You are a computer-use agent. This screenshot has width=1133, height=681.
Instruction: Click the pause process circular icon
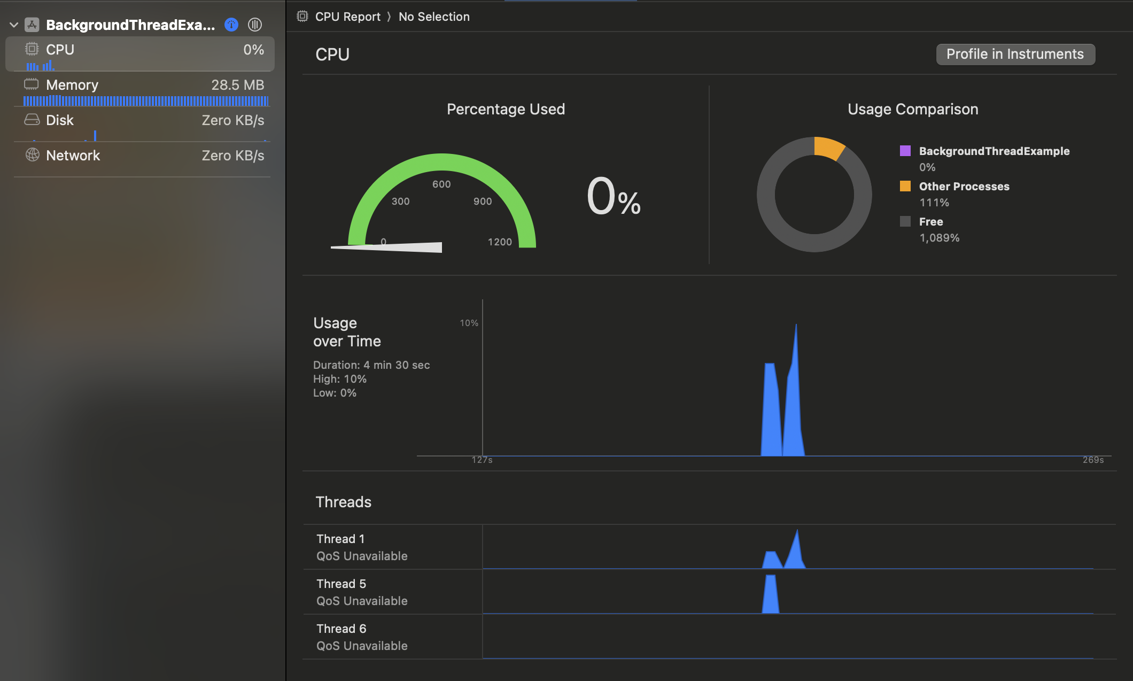255,25
